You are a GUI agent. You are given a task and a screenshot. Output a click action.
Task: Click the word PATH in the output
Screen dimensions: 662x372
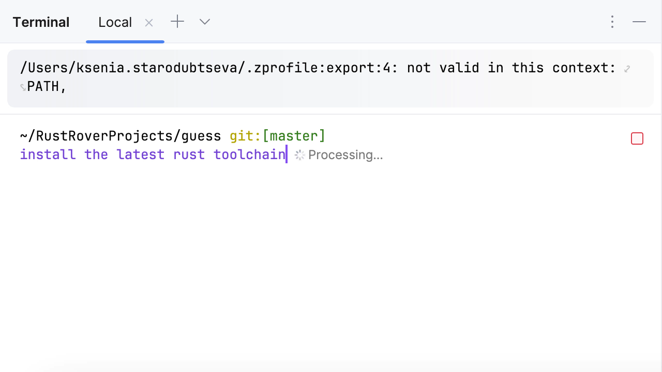coord(43,87)
